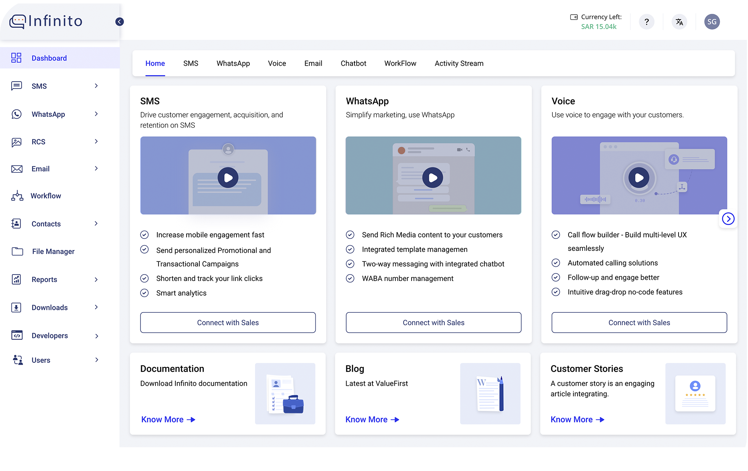The height and width of the screenshot is (471, 748).
Task: Click Connect with Sales on the SMS card
Action: (x=228, y=322)
